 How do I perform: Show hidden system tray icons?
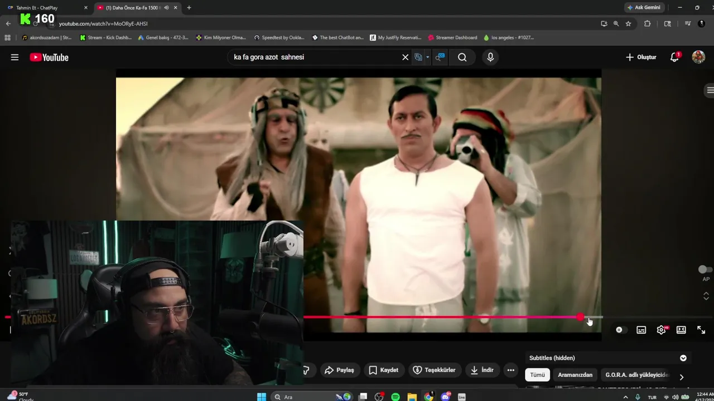(625, 397)
